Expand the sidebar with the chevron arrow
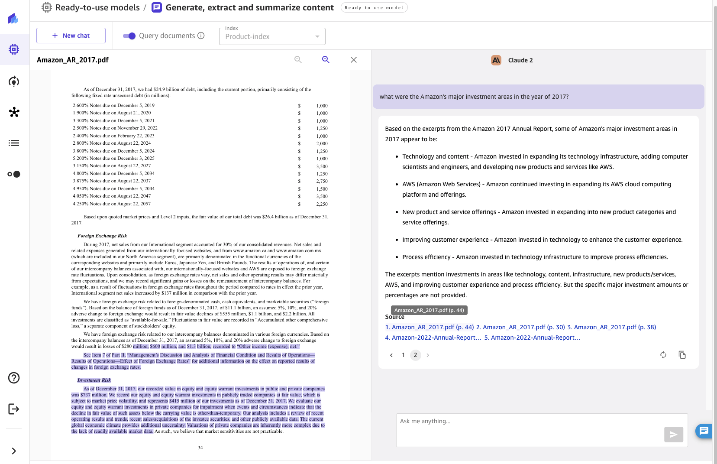Image resolution: width=717 pixels, height=464 pixels. click(14, 451)
